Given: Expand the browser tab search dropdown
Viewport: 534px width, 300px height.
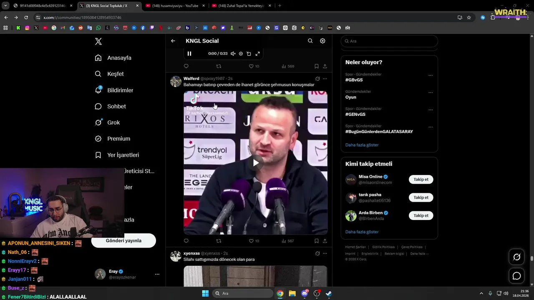Looking at the screenshot, I should pos(5,6).
